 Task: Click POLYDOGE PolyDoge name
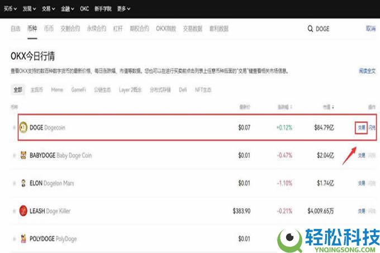pyautogui.click(x=53, y=238)
